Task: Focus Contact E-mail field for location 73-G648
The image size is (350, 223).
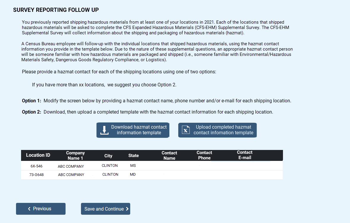Action: (x=244, y=175)
